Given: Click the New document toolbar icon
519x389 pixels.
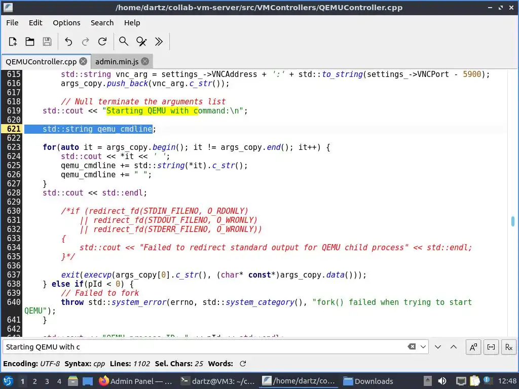Looking at the screenshot, I should (x=13, y=42).
